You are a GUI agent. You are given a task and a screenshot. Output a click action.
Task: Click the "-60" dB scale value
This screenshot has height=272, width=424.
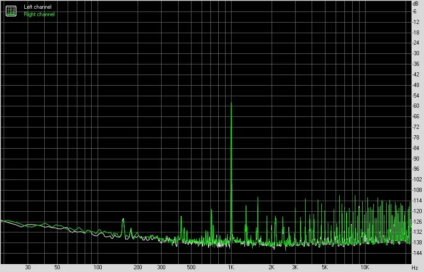[x=416, y=106]
